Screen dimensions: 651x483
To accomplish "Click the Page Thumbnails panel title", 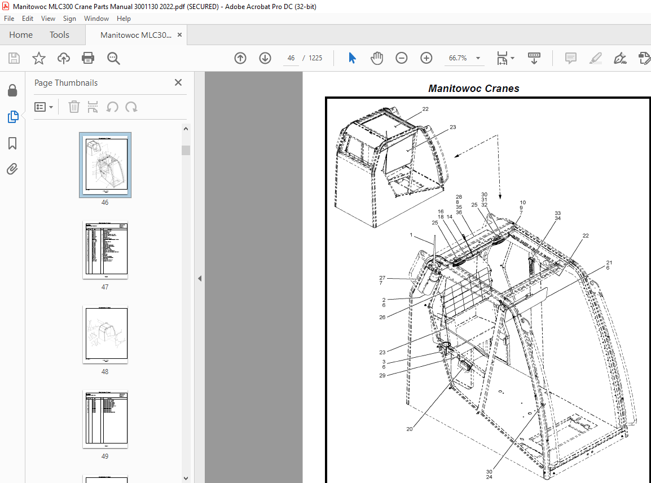I will (66, 83).
